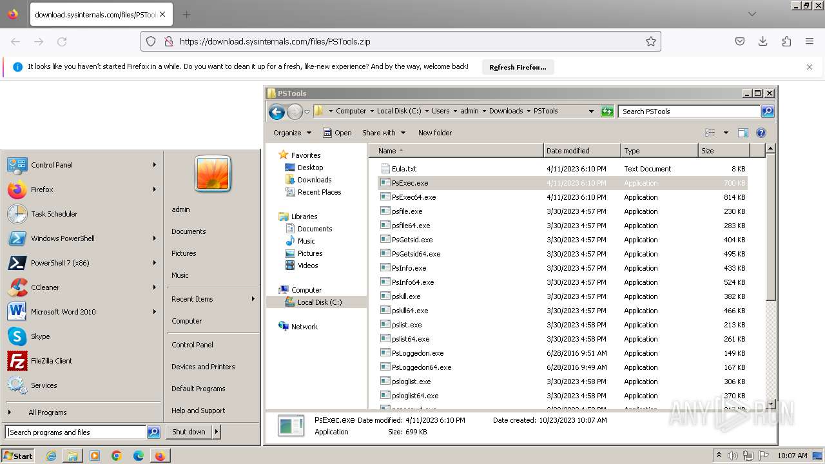Open Firefox downloads panel
The width and height of the screenshot is (825, 464).
click(x=763, y=41)
